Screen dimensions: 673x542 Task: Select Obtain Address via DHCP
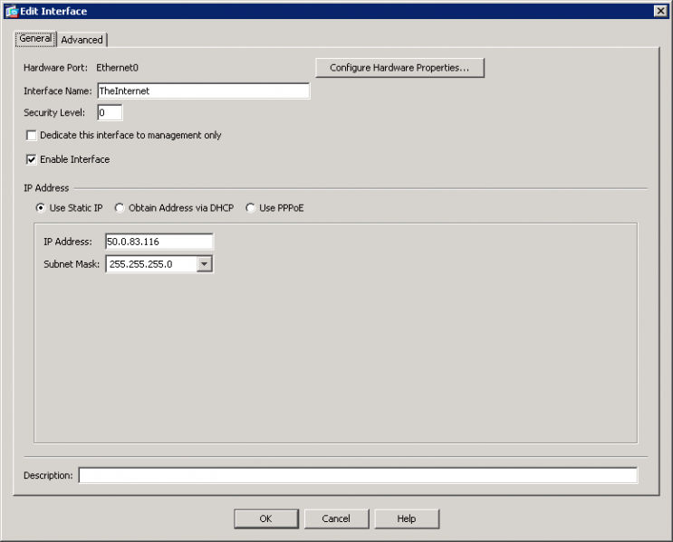coord(120,208)
